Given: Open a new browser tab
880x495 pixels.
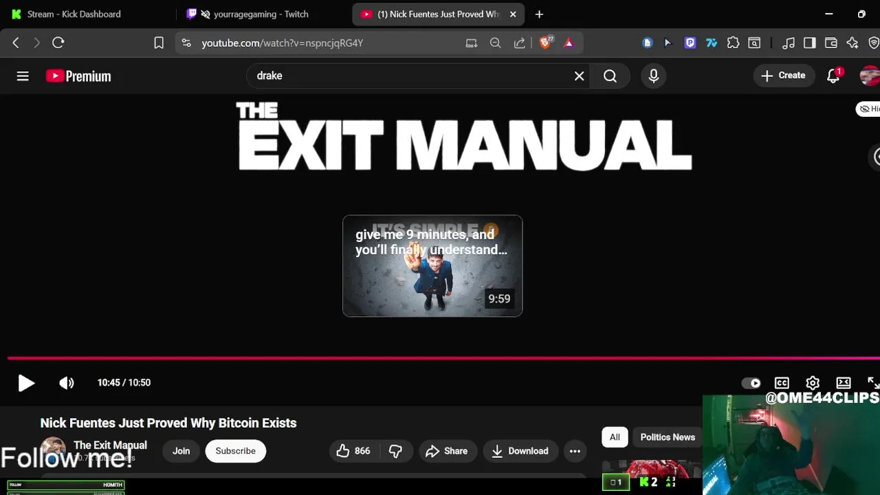Looking at the screenshot, I should tap(539, 14).
